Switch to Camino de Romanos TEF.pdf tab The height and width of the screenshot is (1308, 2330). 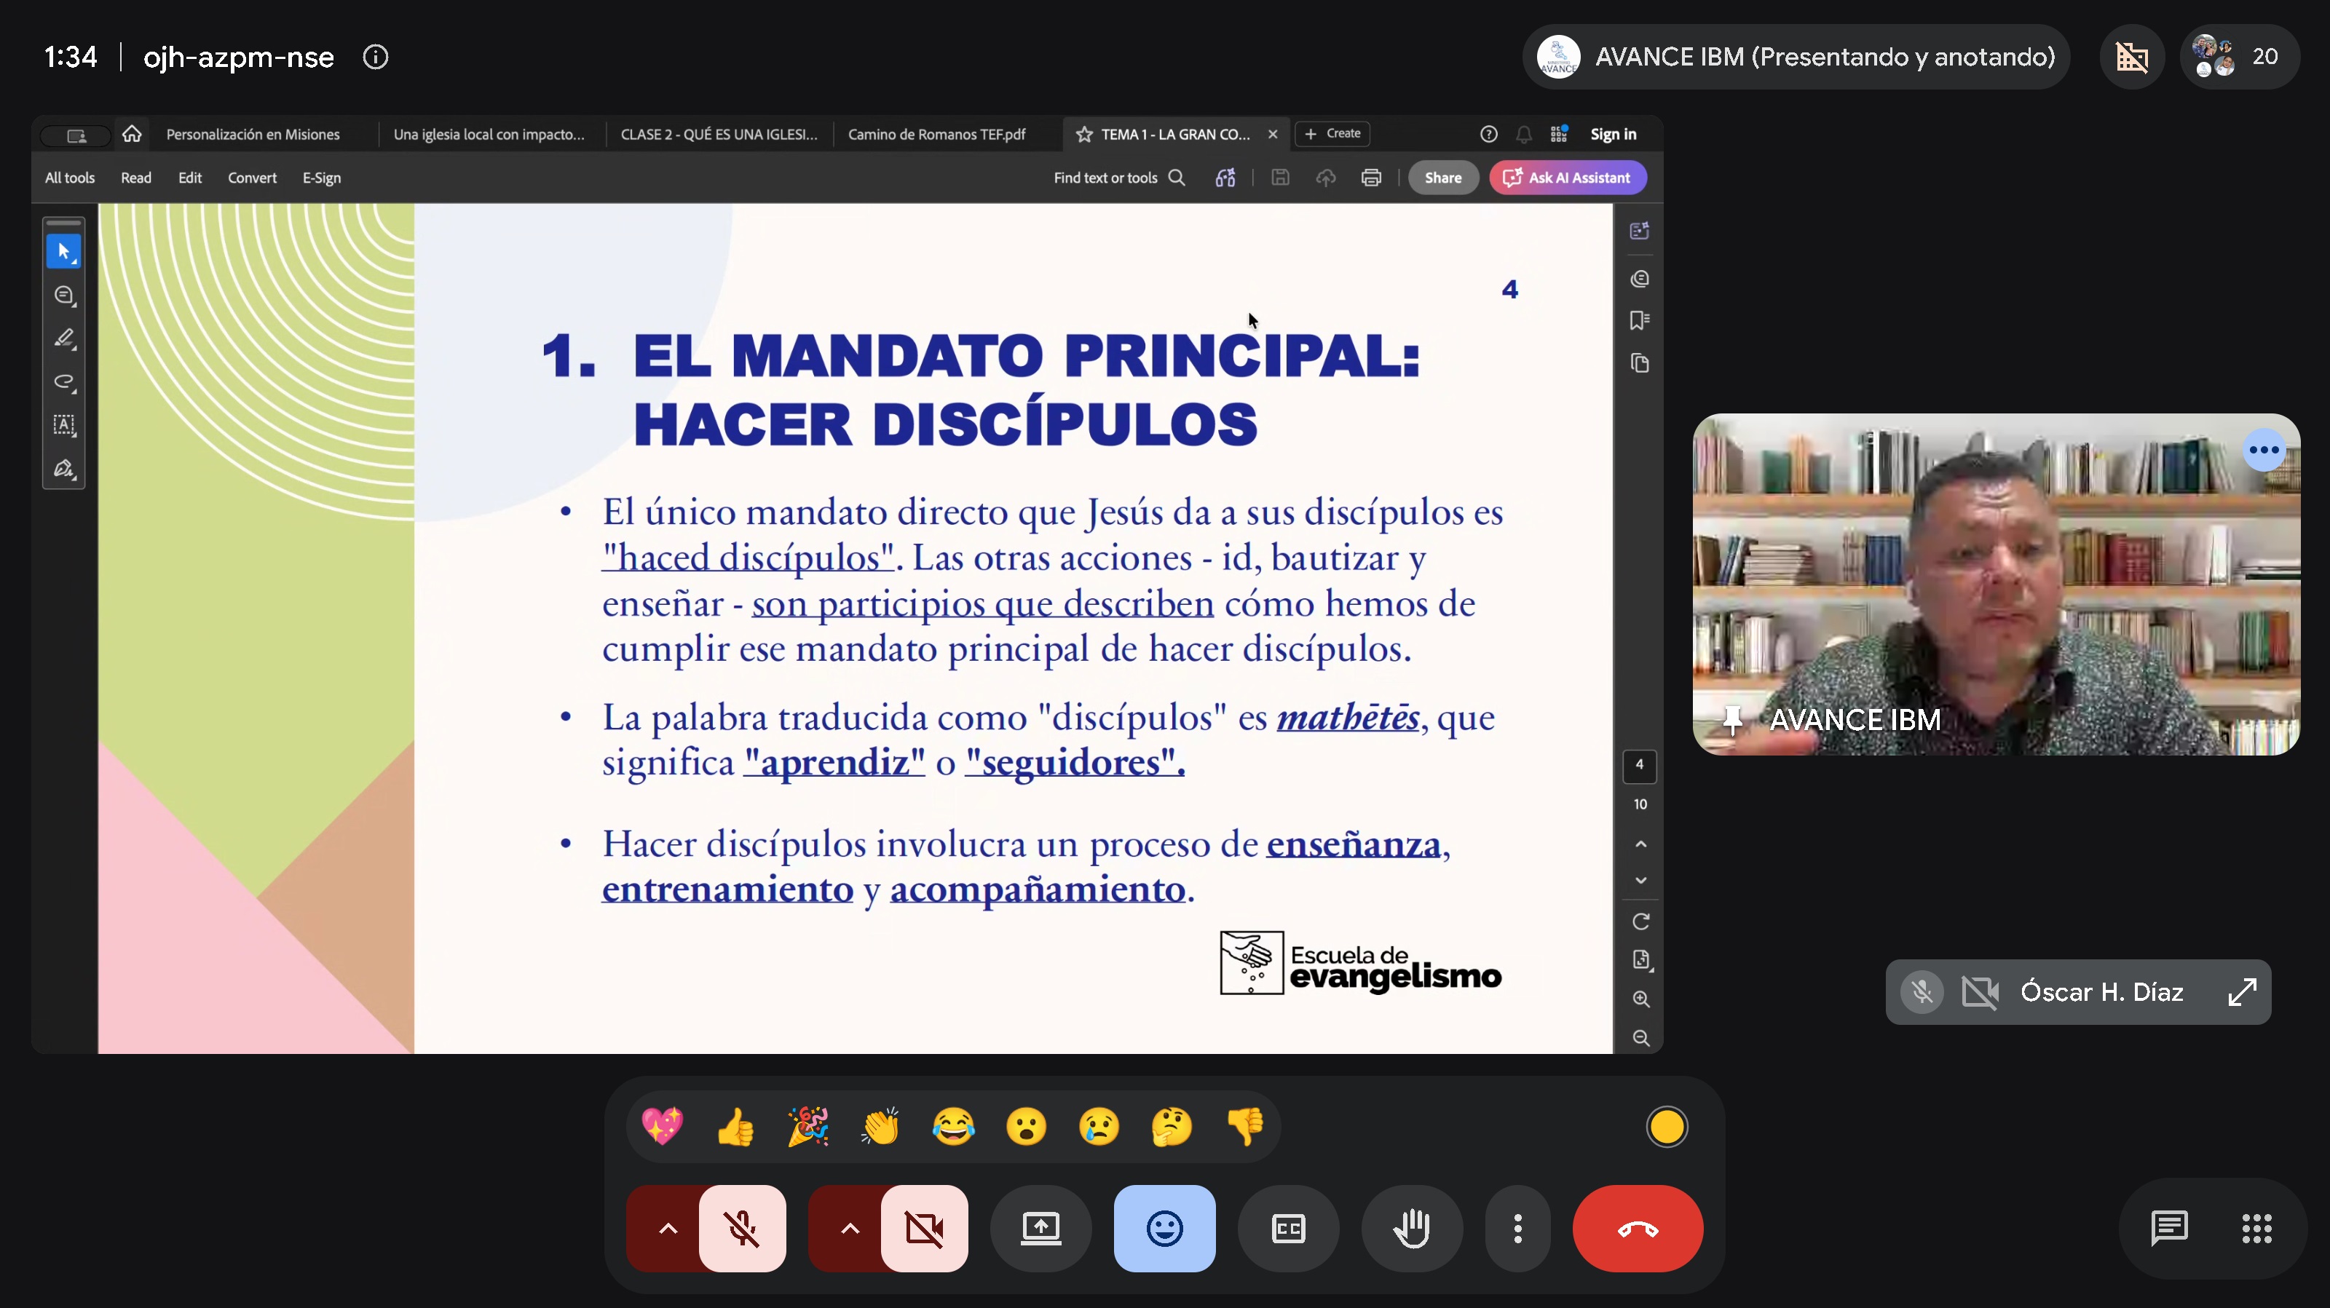tap(936, 134)
